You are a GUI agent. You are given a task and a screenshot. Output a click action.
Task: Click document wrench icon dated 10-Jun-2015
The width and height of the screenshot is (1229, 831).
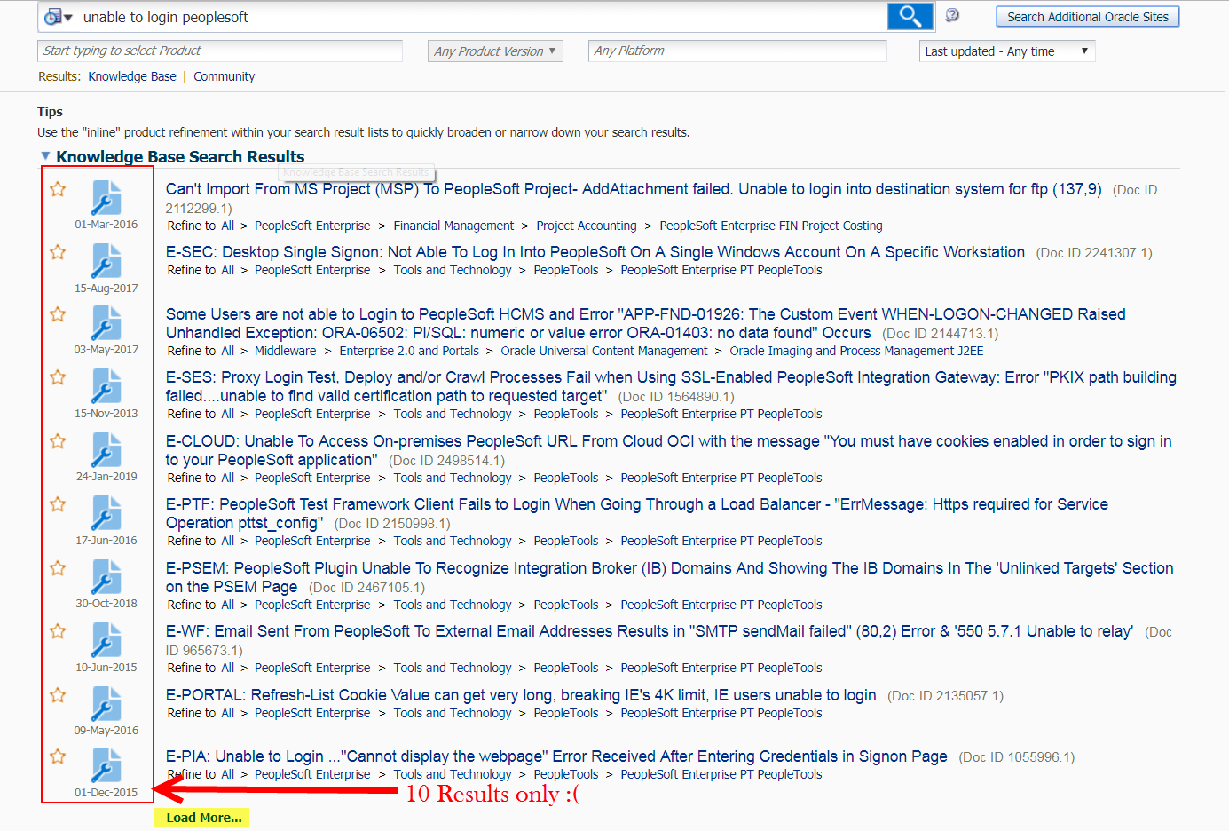tap(106, 640)
